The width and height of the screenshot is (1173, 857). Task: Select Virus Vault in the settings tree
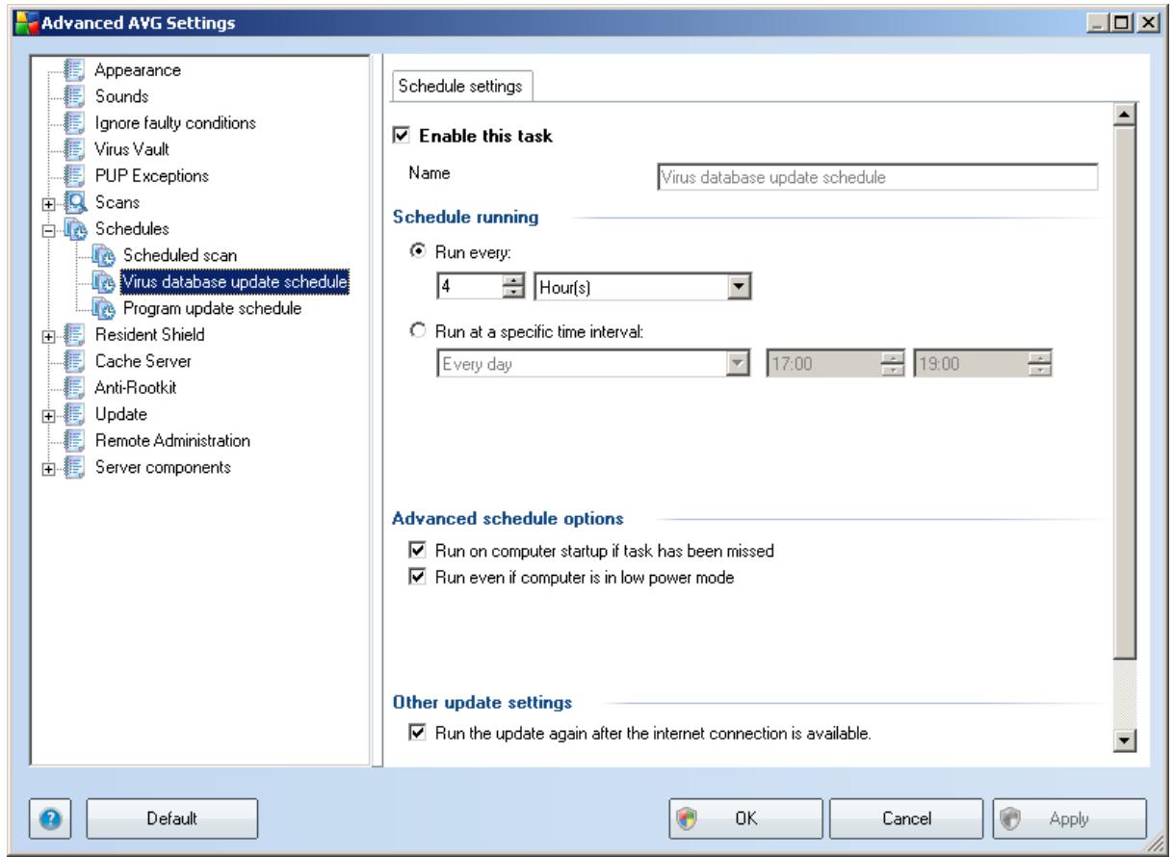(x=134, y=149)
